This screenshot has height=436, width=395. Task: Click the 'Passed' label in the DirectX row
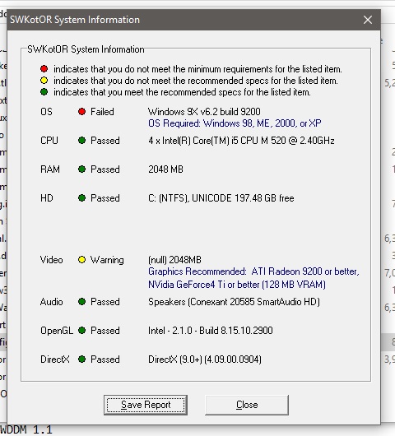coord(105,359)
